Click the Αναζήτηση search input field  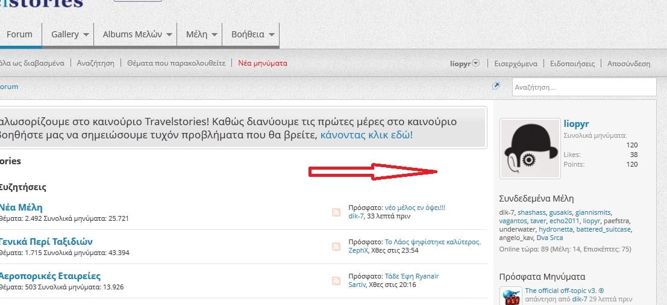tap(583, 87)
